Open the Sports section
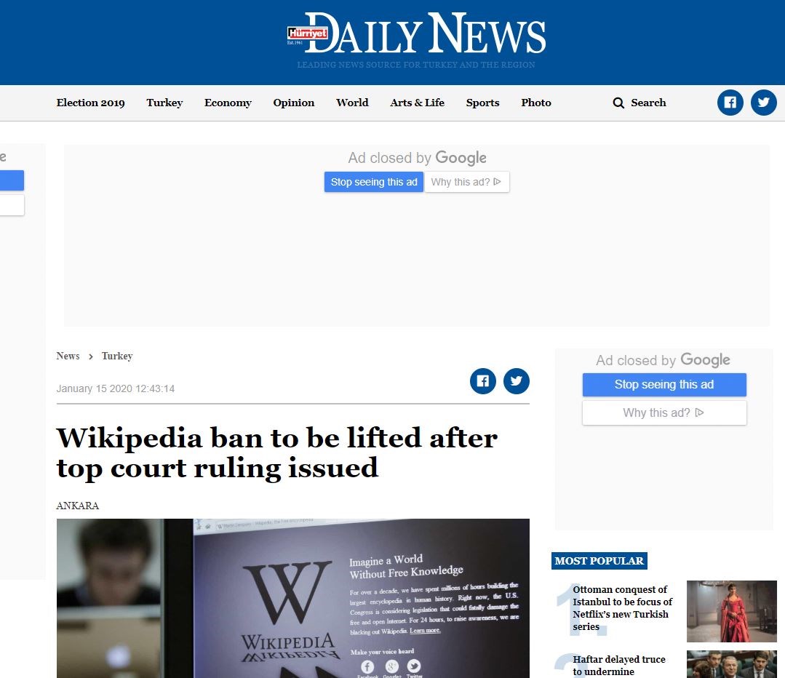Viewport: 785px width, 678px height. [482, 103]
